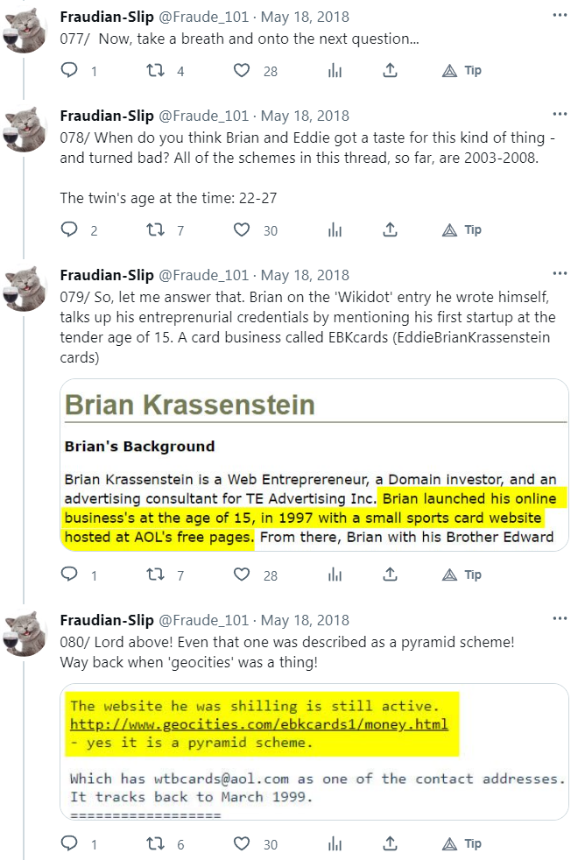Viewport: 578px width, 860px height.
Task: Like tweet 079 about Wikidot entry
Action: coord(243,575)
